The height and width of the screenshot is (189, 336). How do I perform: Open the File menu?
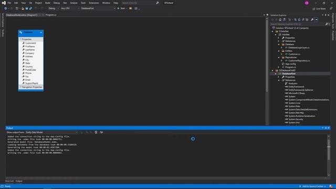point(9,3)
